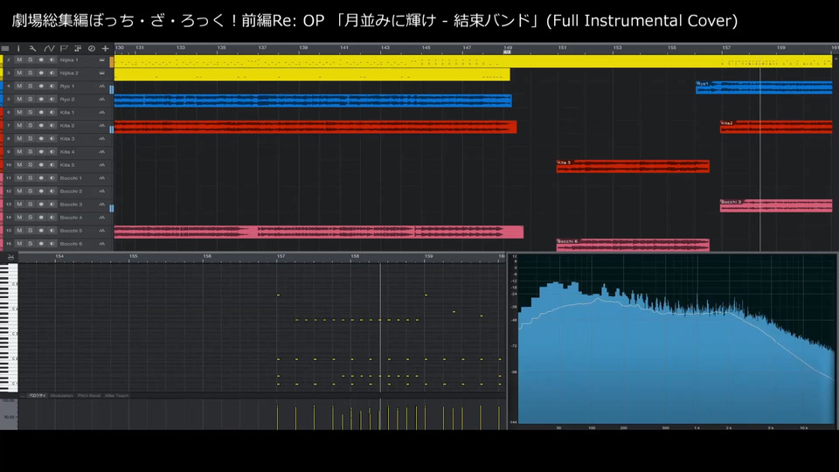Image resolution: width=839 pixels, height=472 pixels.
Task: Click the audio waveform icon on Ryo 2
Action: point(101,100)
